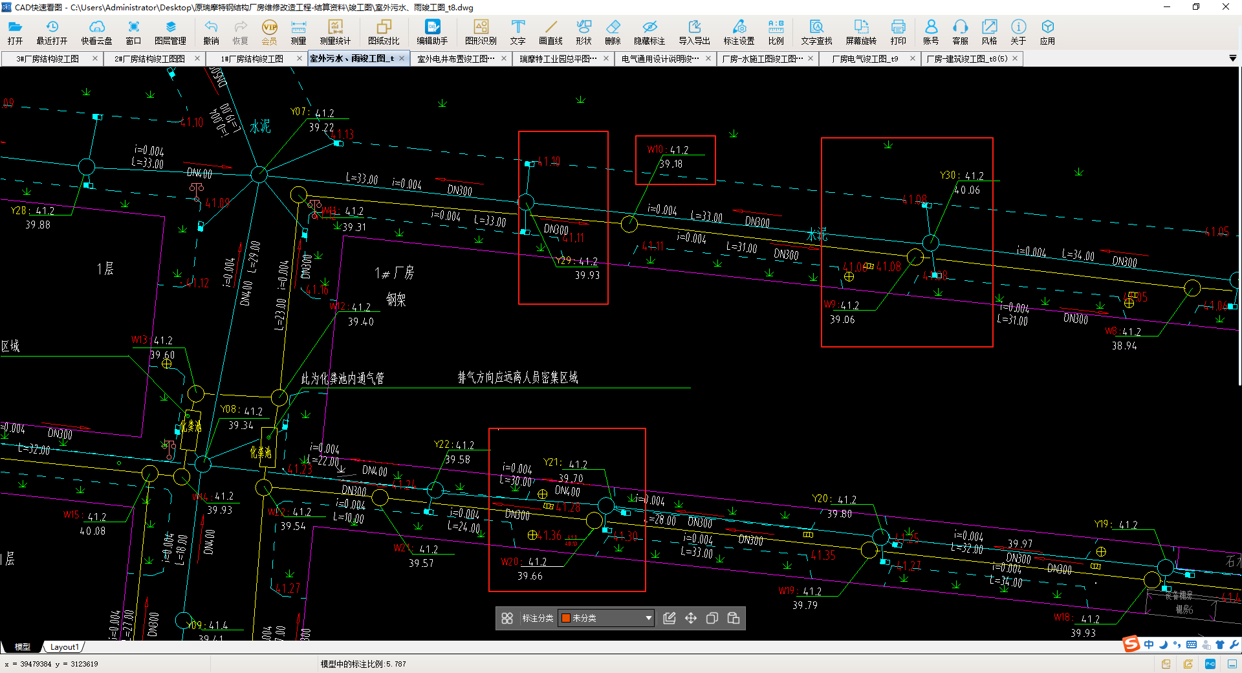
Task: Open the 关于 about info icon
Action: click(x=1018, y=31)
